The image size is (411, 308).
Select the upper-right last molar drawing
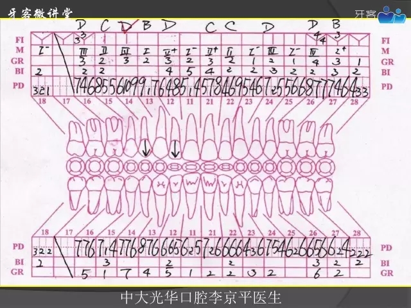tap(326, 136)
